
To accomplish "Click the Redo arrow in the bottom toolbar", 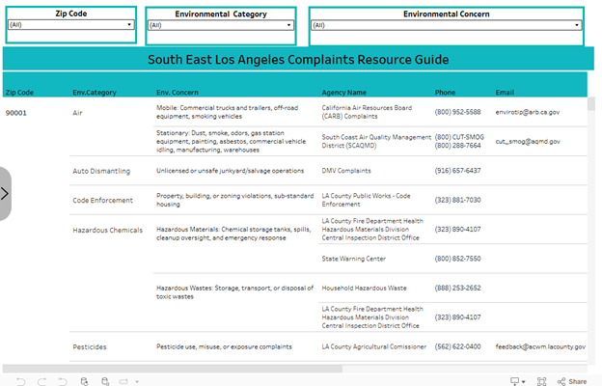I will (x=41, y=381).
